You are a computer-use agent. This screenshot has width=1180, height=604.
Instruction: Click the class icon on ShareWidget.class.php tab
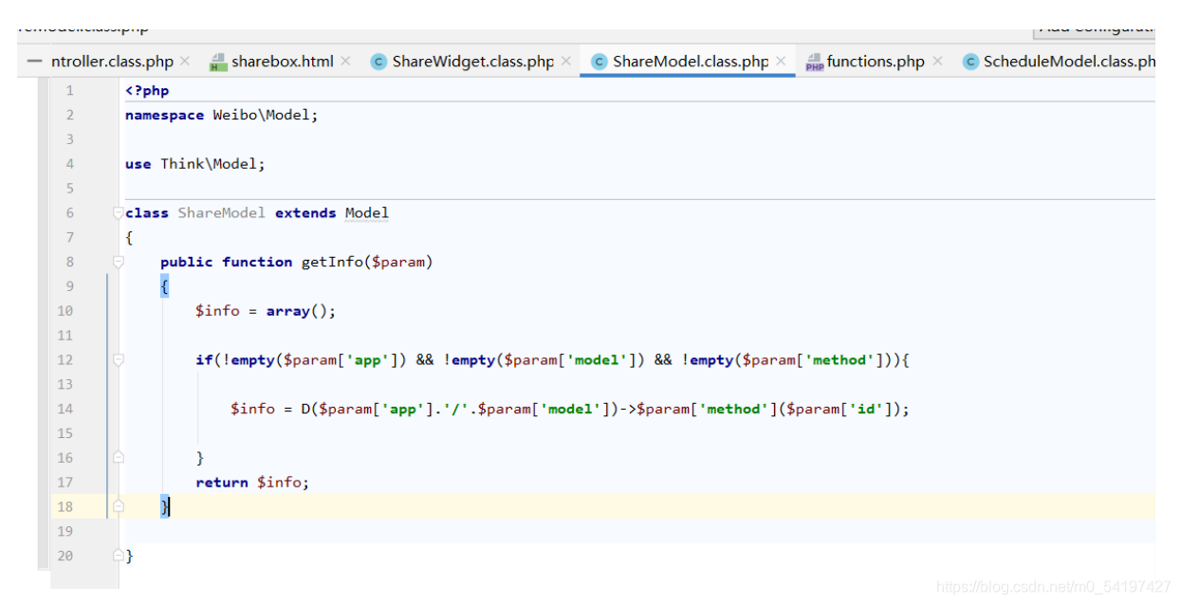click(x=378, y=62)
